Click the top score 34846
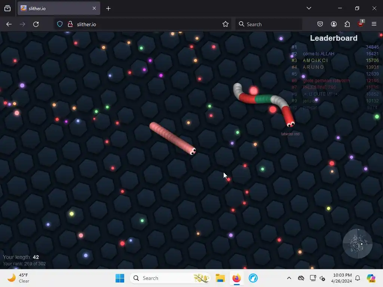Screen dimensions: 383x287 372,47
